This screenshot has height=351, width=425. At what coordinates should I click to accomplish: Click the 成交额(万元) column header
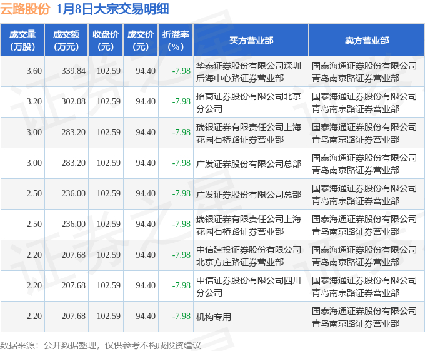pos(66,40)
